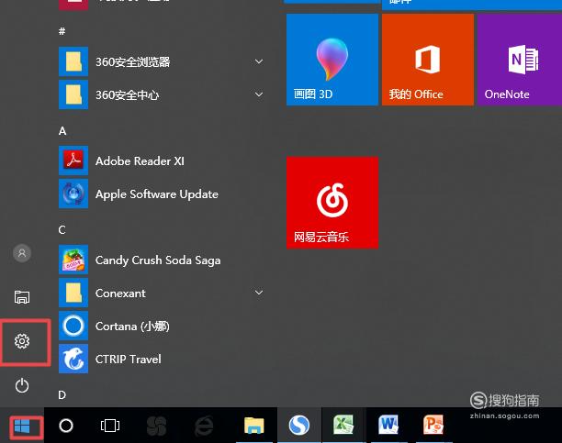Open Settings gear in Start menu sidebar
The width and height of the screenshot is (562, 443).
[22, 341]
